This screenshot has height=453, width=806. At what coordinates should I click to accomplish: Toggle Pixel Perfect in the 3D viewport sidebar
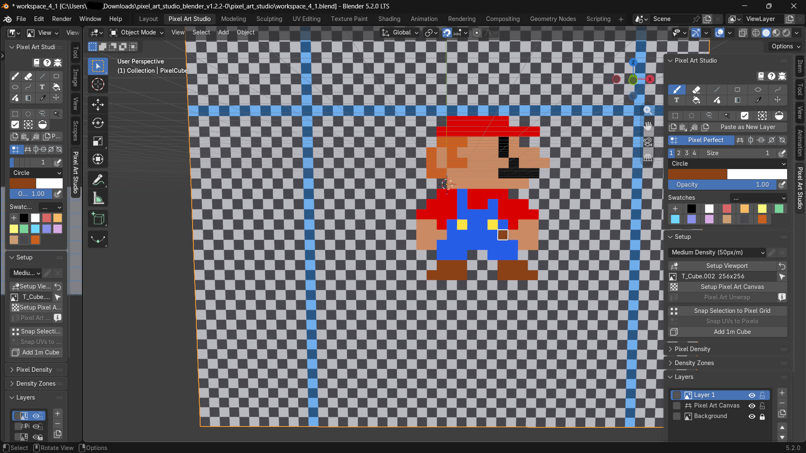click(701, 140)
